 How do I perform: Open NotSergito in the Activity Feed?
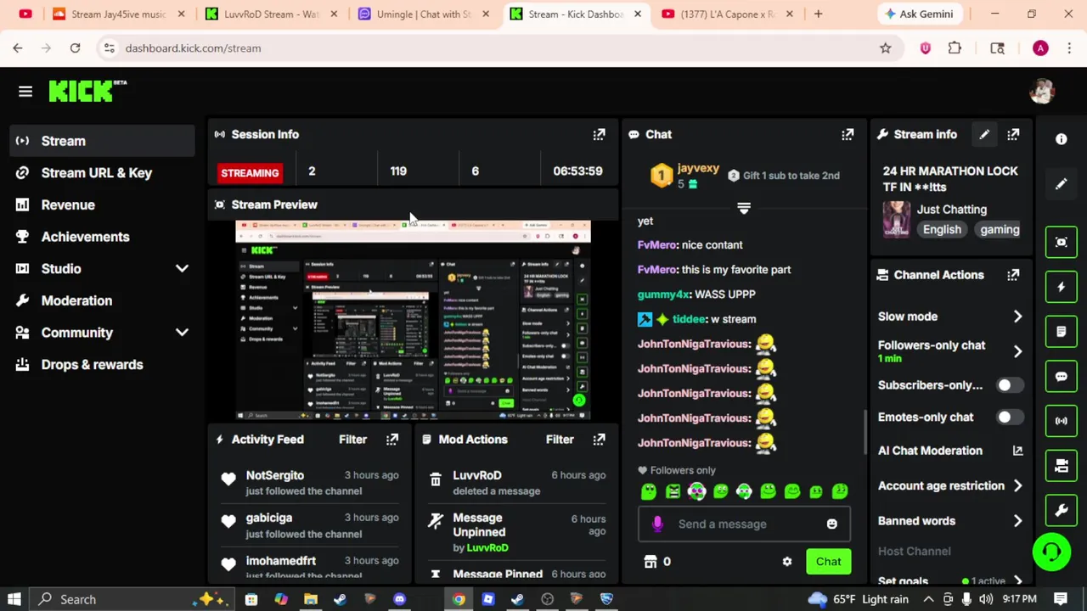click(x=274, y=475)
